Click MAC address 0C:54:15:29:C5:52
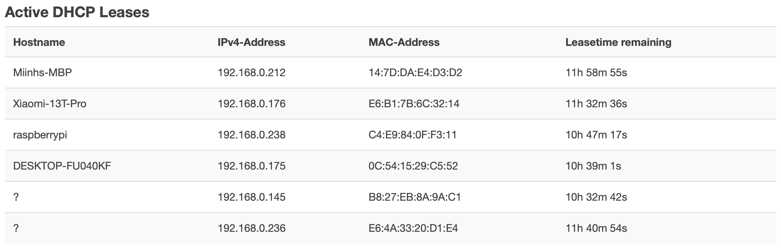The image size is (781, 249). pyautogui.click(x=413, y=166)
